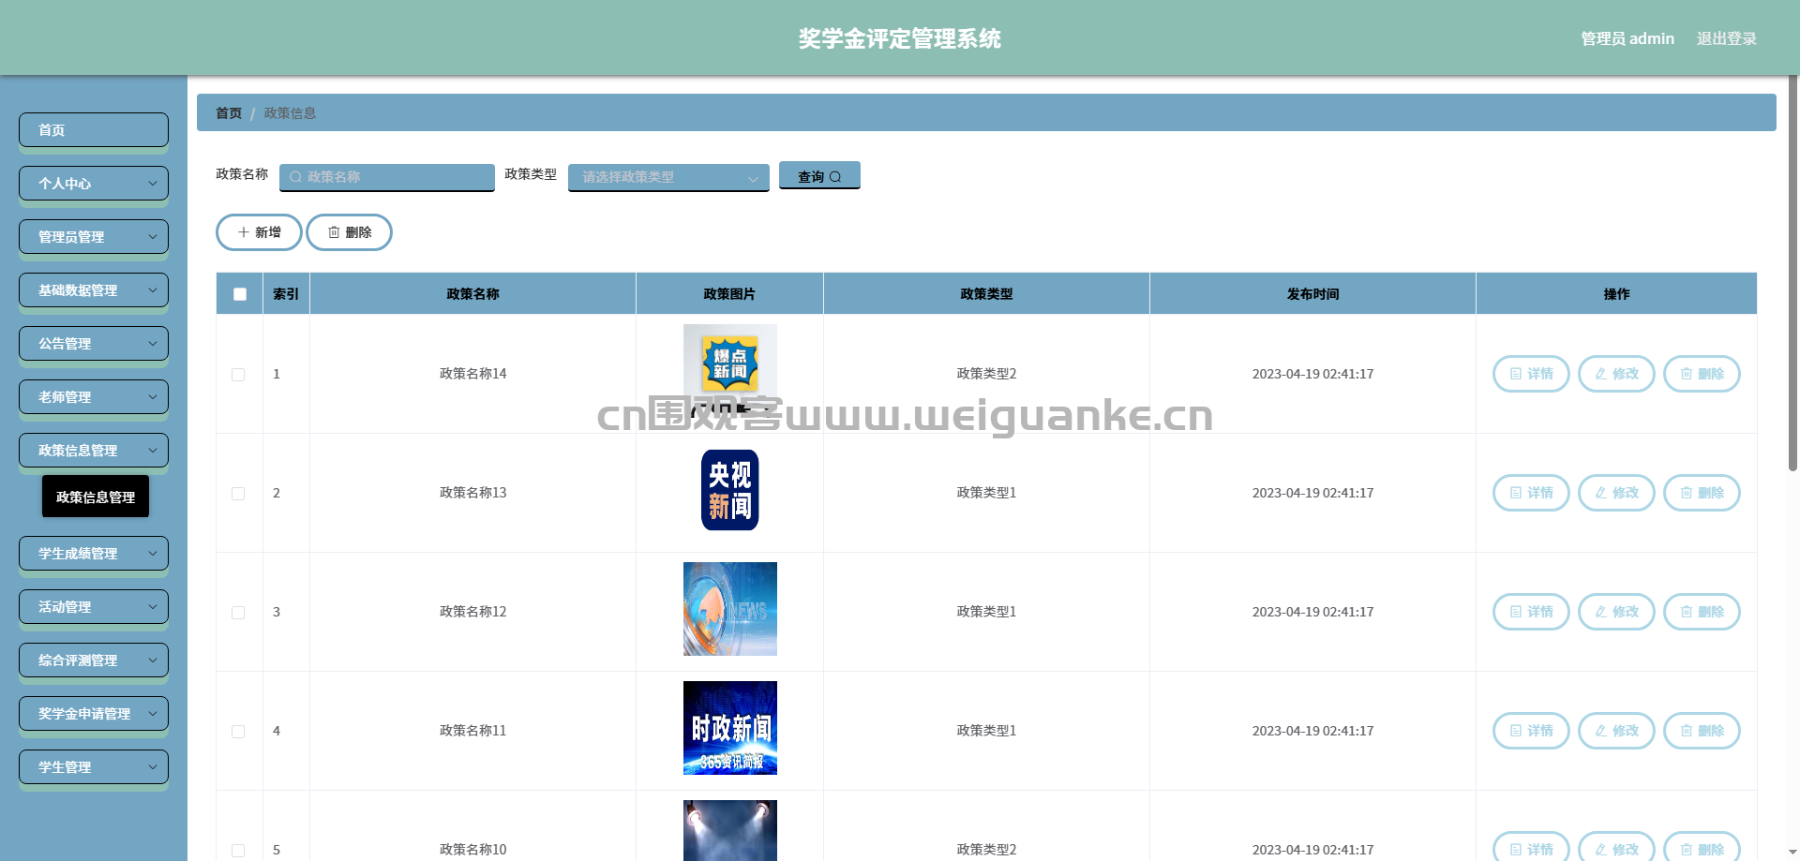Click the 政策图片 column header
The image size is (1800, 861).
click(x=729, y=294)
